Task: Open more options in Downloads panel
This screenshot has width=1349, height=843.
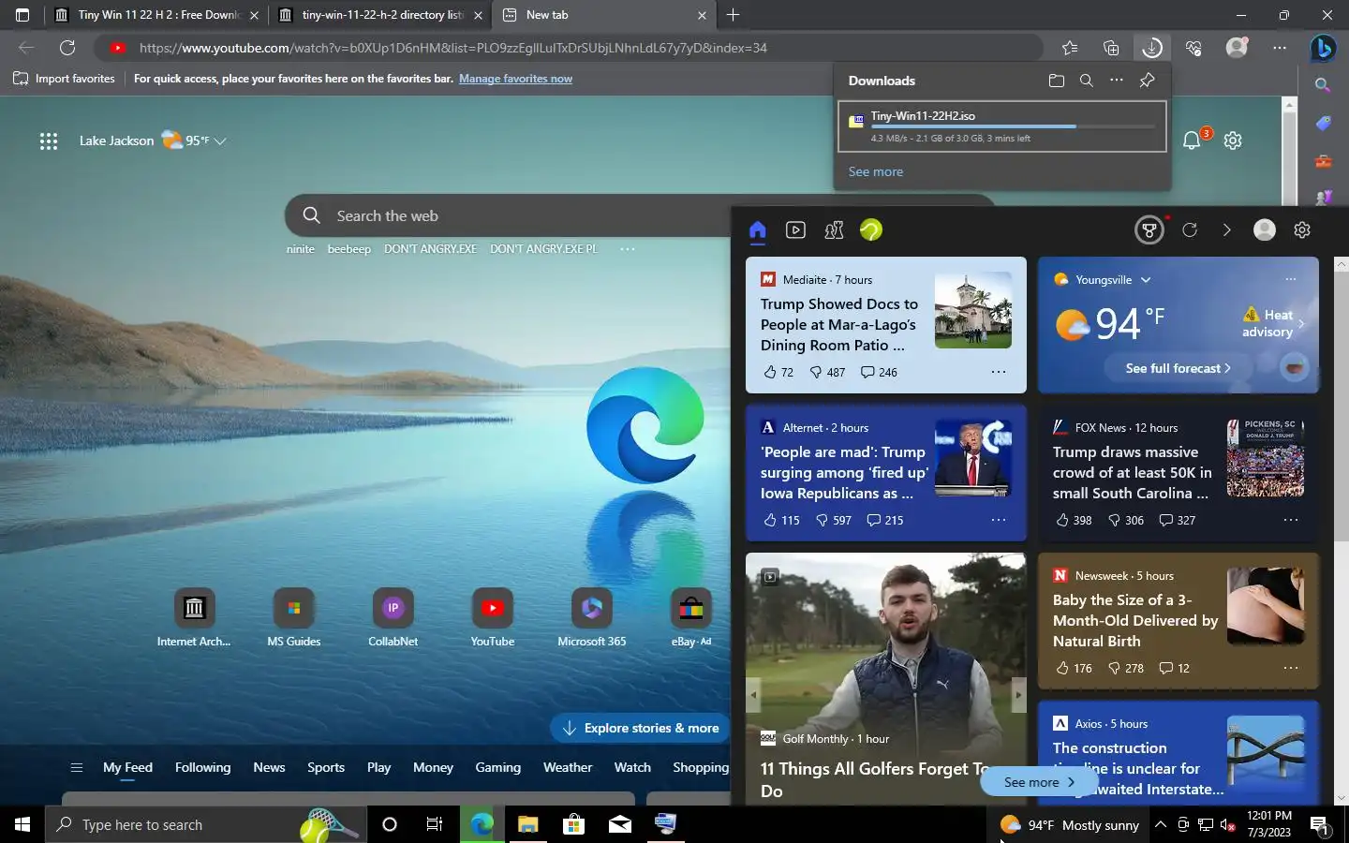Action: click(x=1117, y=81)
